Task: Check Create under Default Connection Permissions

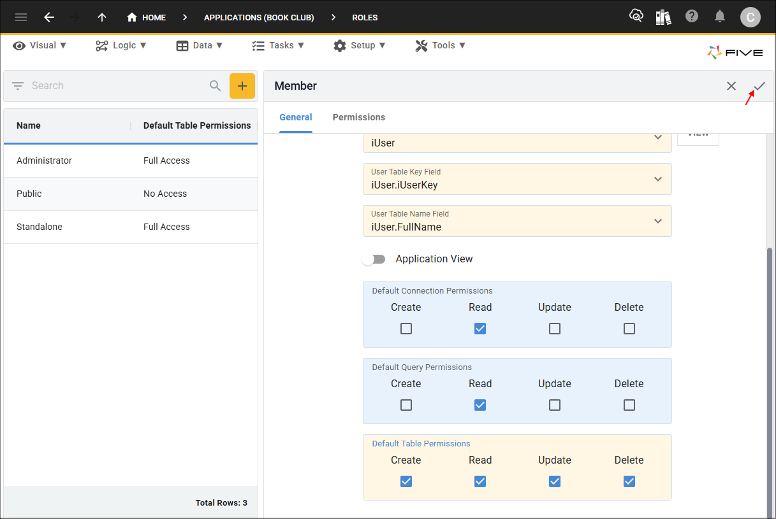Action: point(406,329)
